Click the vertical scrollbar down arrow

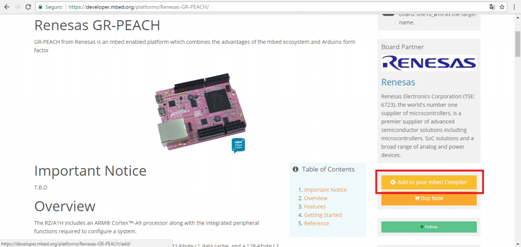click(x=517, y=243)
